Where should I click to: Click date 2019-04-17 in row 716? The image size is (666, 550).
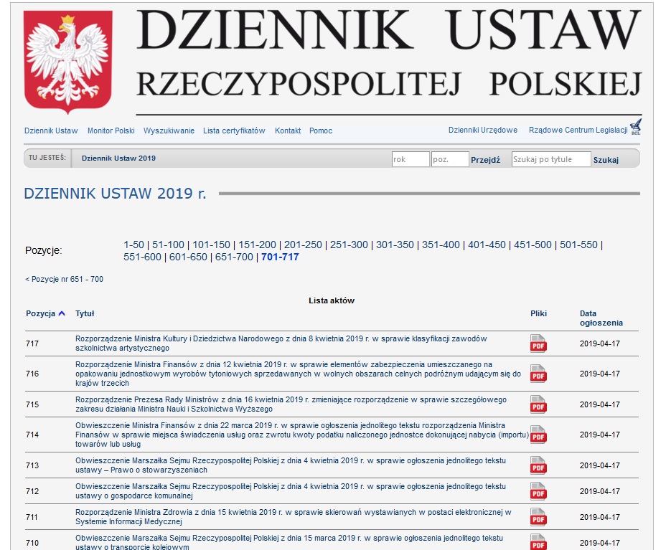600,374
